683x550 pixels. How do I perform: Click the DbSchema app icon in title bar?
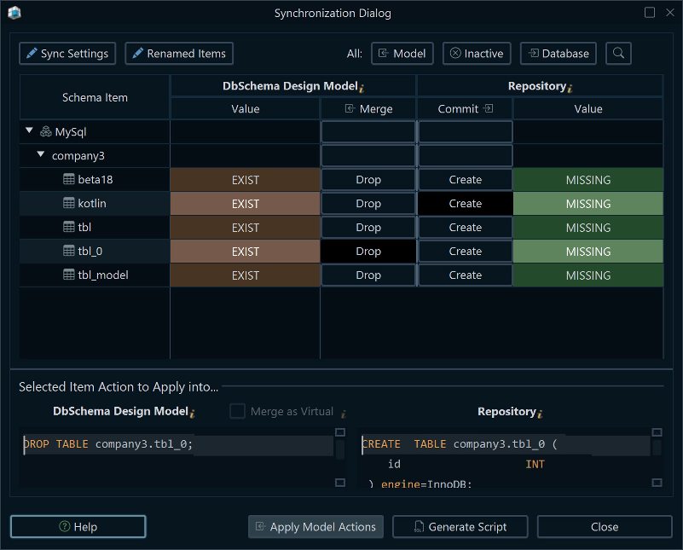[14, 13]
